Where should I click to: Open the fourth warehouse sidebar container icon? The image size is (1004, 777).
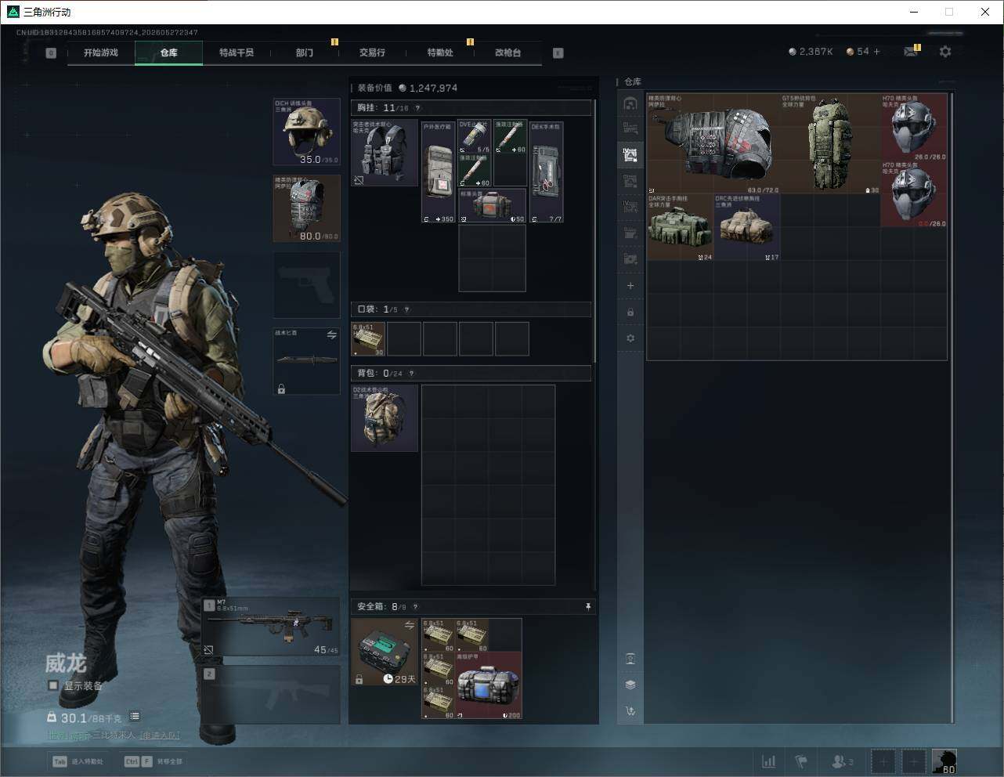630,181
